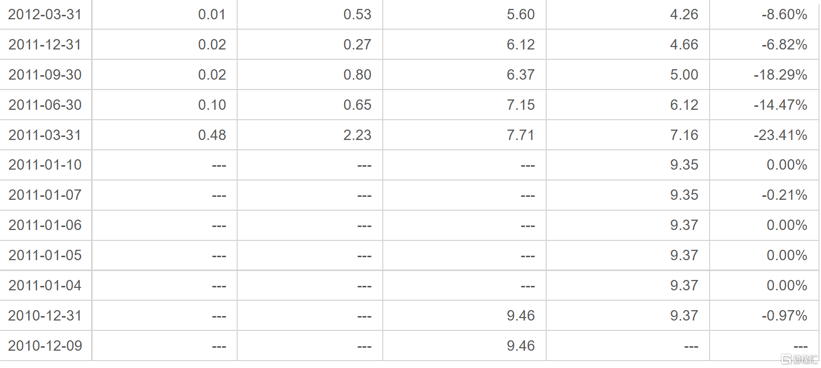Select the 2.23 value cell

(x=310, y=135)
